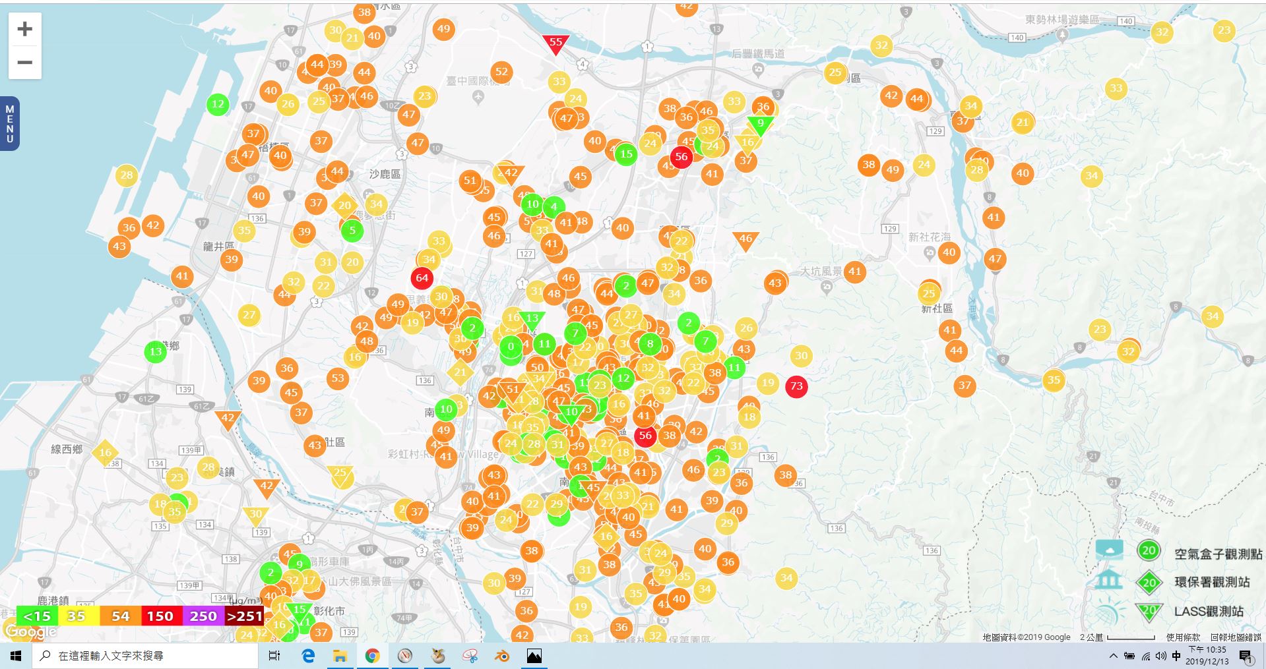Select the red 73 air box marker
1266x669 pixels.
click(x=796, y=386)
